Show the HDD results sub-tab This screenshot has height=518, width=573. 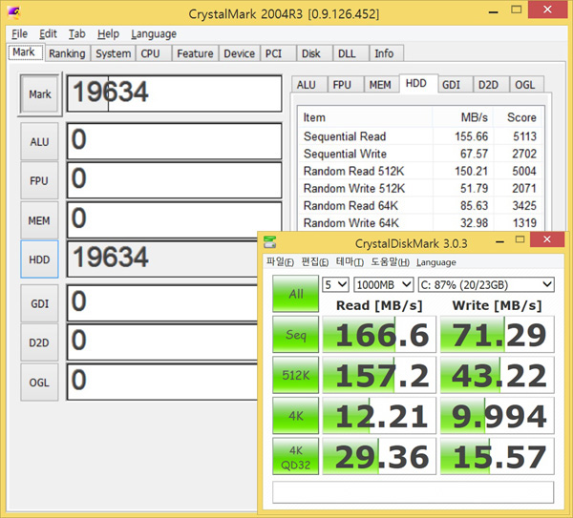(418, 84)
